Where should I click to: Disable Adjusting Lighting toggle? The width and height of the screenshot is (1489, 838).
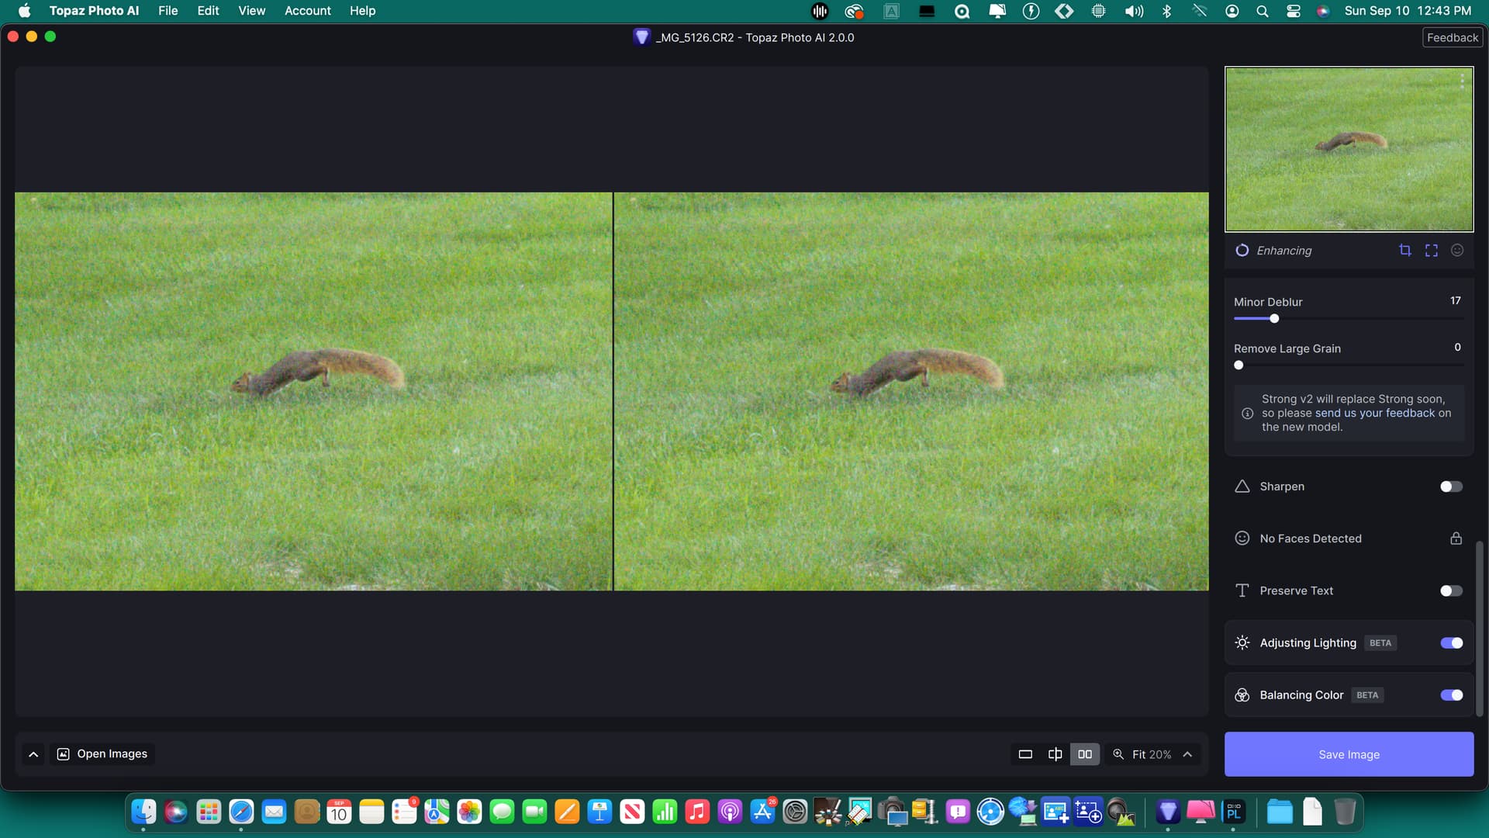[1450, 642]
